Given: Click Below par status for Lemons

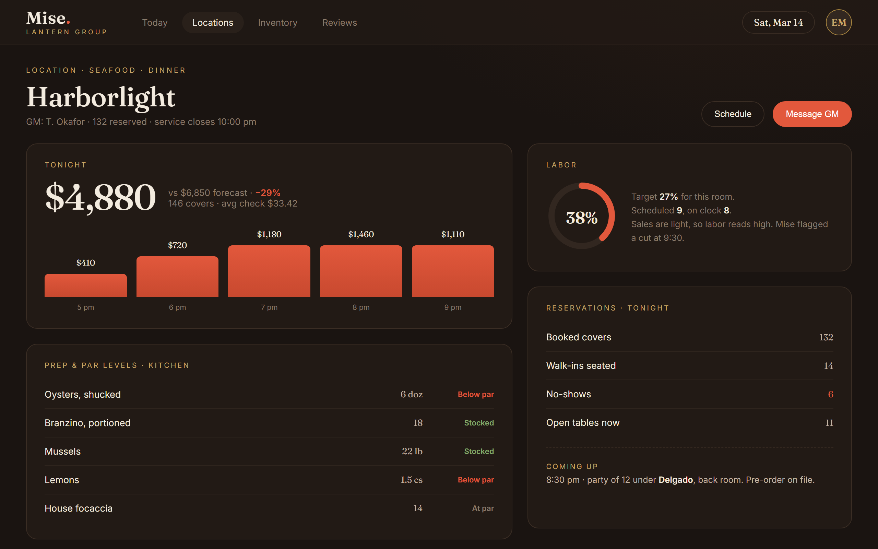Looking at the screenshot, I should [x=476, y=480].
